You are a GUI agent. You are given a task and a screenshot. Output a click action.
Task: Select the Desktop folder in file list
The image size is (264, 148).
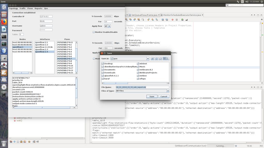click(x=107, y=64)
